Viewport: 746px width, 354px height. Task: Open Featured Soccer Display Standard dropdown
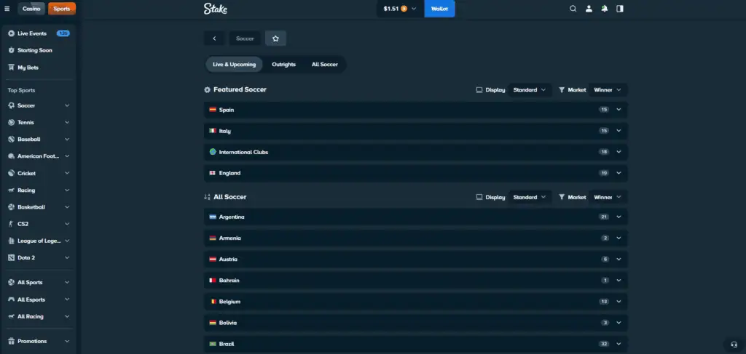coord(529,90)
